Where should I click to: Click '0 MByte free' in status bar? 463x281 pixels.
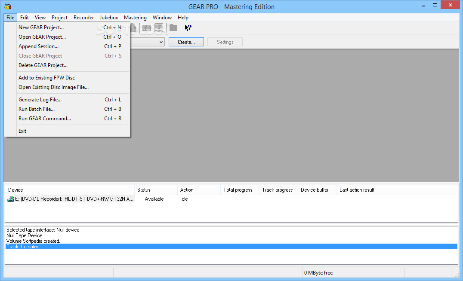click(x=318, y=273)
